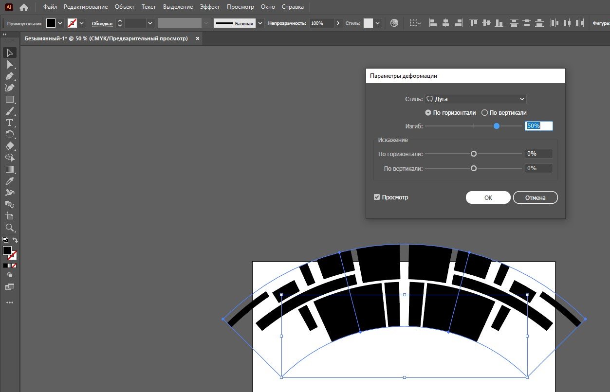Click the Изгиб slider handle
This screenshot has width=610, height=392.
(497, 126)
